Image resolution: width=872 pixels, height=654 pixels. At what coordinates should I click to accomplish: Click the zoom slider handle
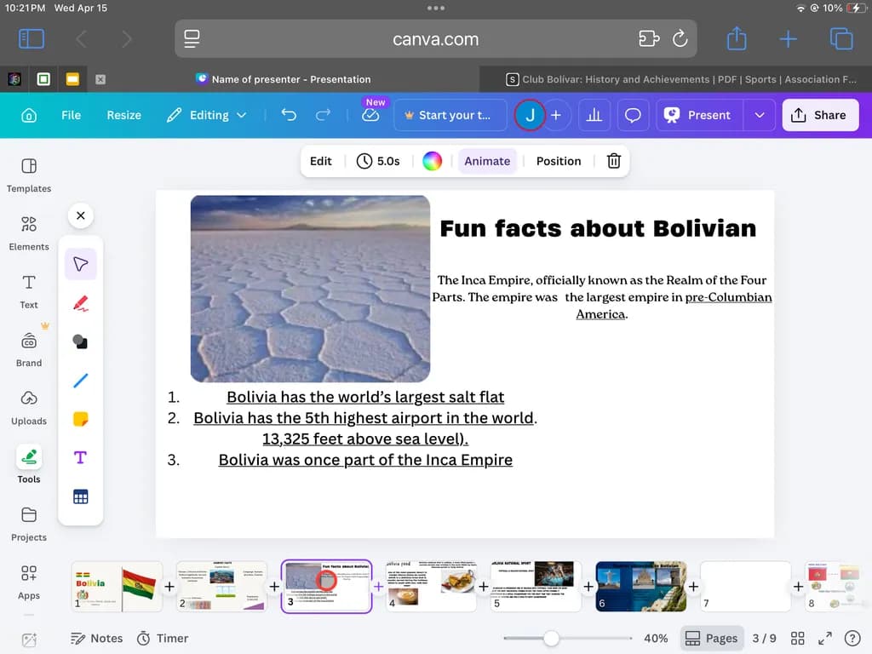tap(551, 638)
